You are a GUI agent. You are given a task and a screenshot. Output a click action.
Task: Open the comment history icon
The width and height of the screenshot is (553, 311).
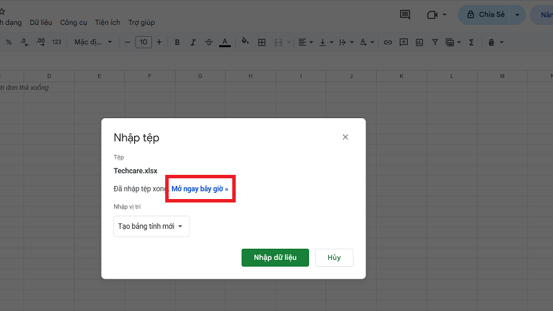405,15
